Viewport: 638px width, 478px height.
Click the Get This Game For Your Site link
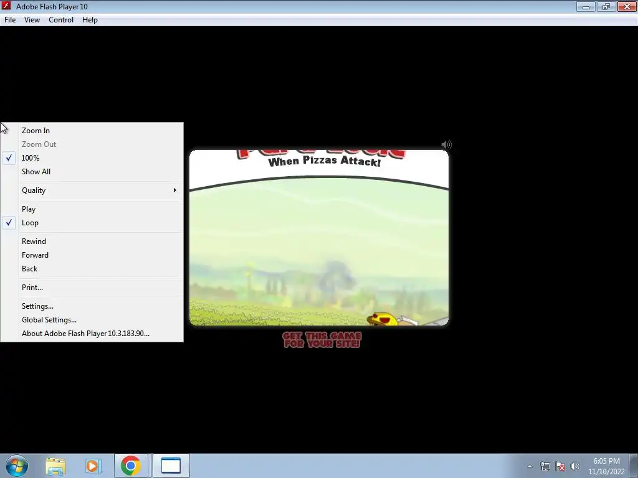(x=322, y=340)
